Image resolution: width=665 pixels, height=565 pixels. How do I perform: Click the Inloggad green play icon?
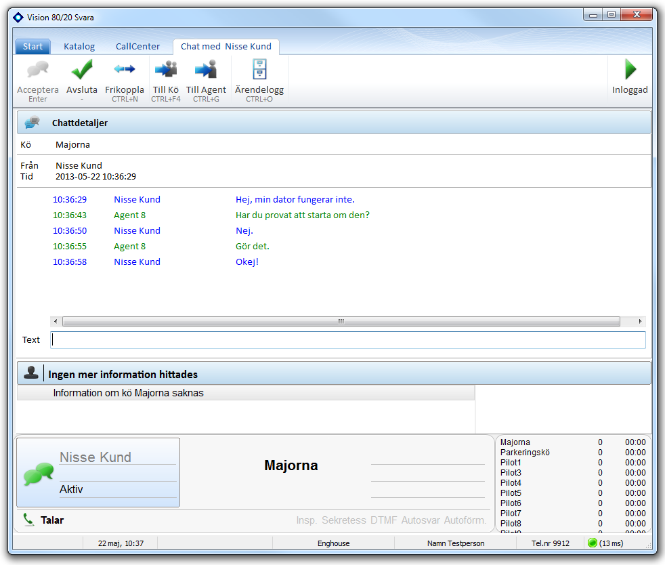(630, 70)
